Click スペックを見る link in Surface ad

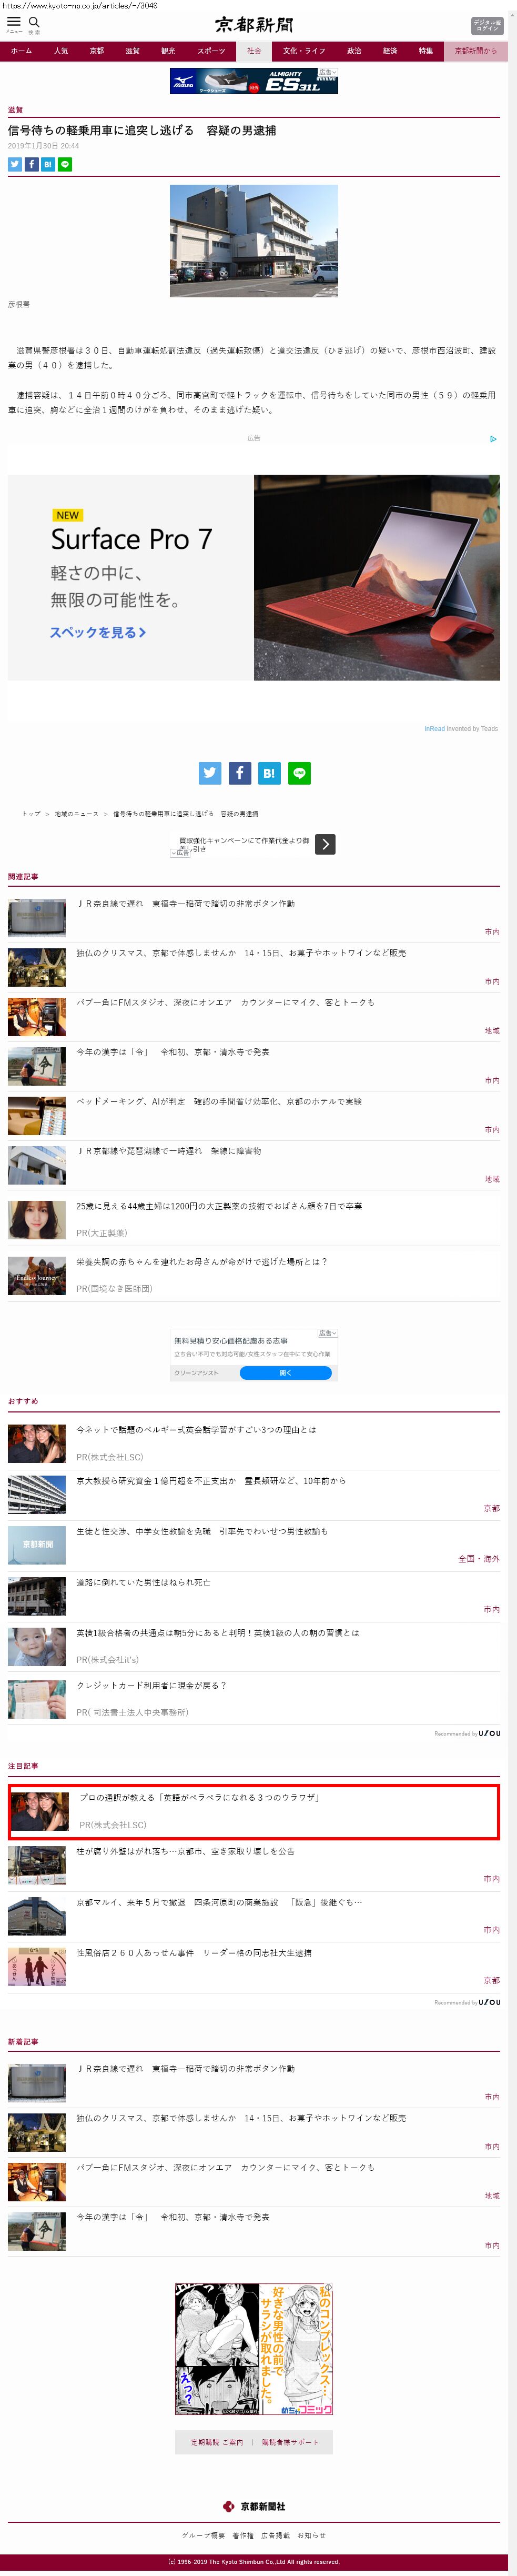click(98, 632)
